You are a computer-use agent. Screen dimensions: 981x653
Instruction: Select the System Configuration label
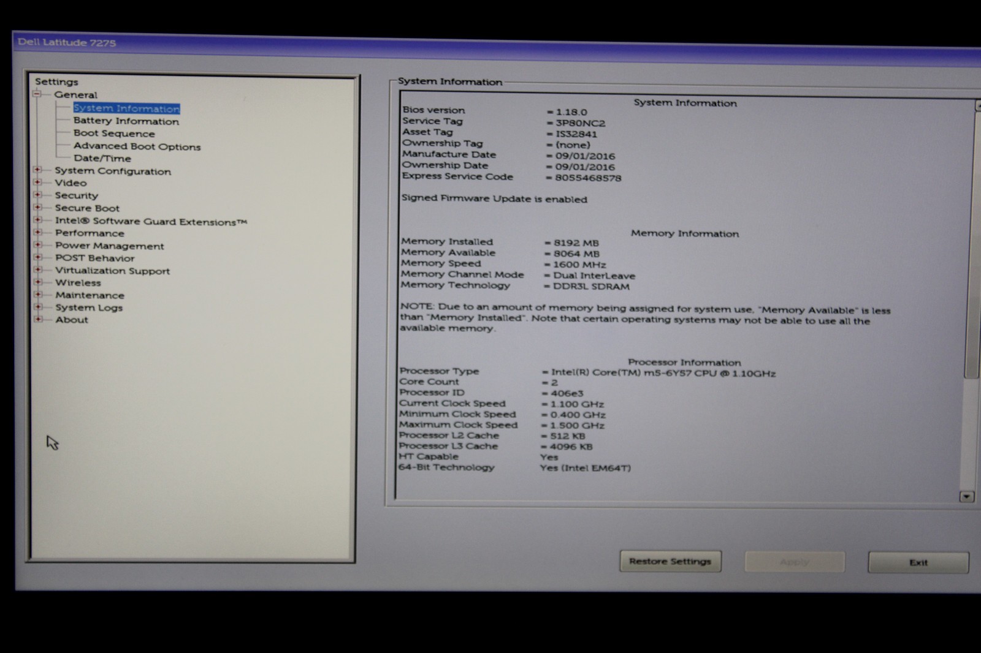coord(113,171)
